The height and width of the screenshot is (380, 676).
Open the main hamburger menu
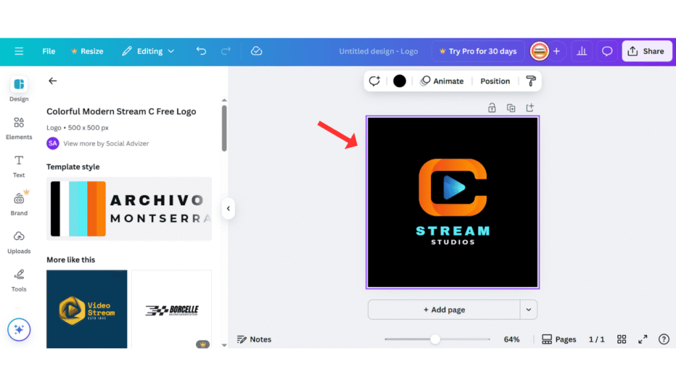(x=18, y=51)
